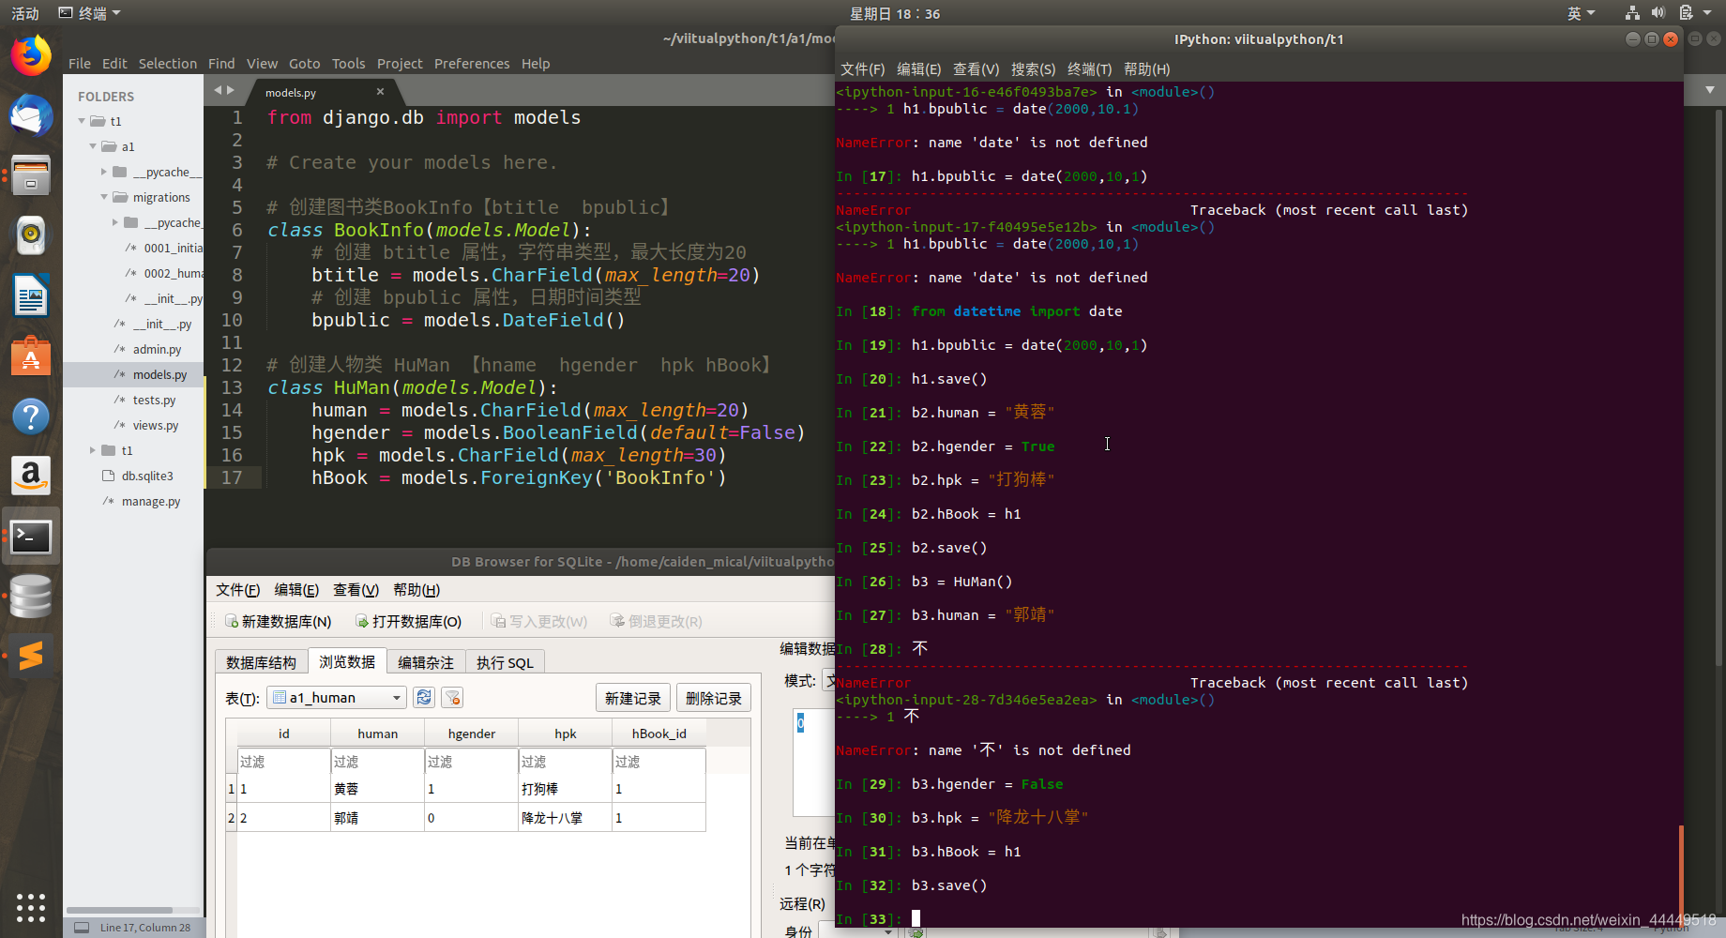This screenshot has height=938, width=1726.
Task: Collapse the a1 folder in sidebar
Action: point(93,146)
